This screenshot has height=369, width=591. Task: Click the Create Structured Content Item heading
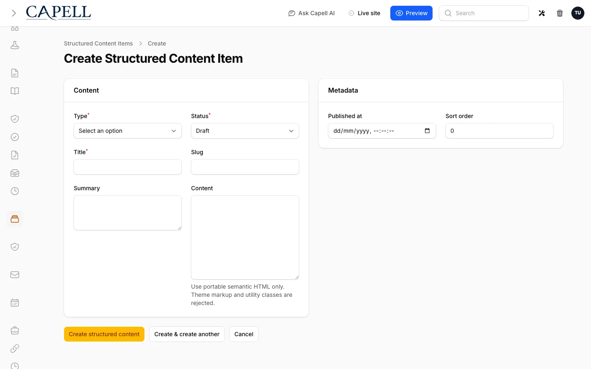153,59
